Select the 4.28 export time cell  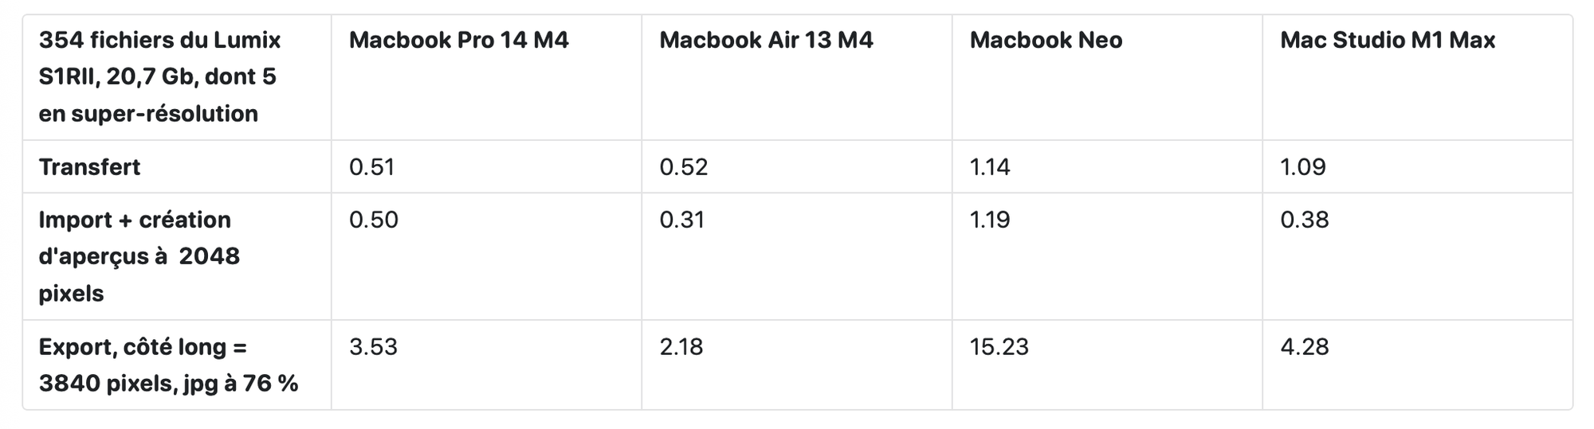point(1305,347)
